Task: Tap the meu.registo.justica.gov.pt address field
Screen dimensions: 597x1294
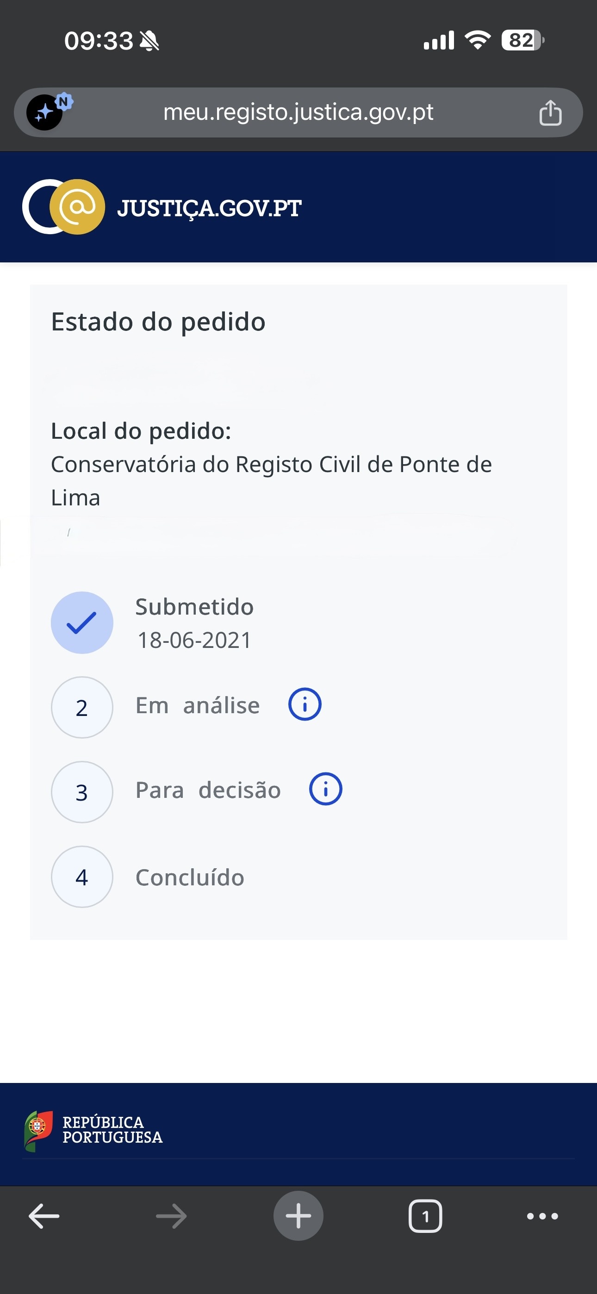Action: [298, 112]
